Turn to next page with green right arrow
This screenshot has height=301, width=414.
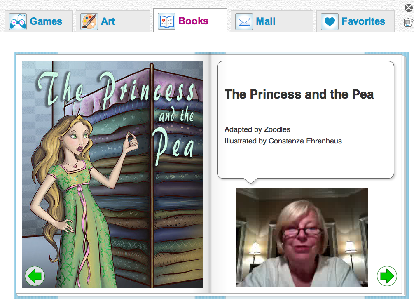(x=387, y=276)
